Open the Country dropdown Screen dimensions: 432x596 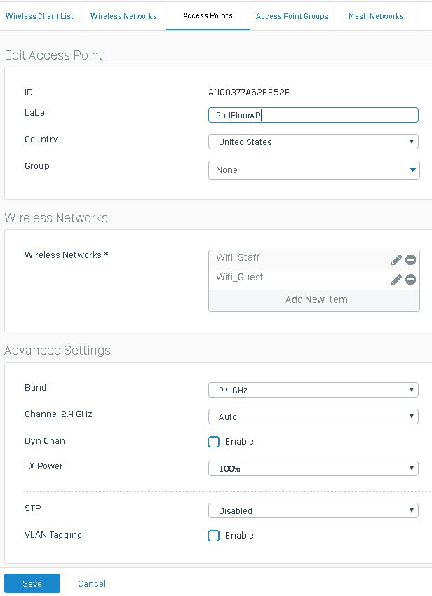pos(313,142)
